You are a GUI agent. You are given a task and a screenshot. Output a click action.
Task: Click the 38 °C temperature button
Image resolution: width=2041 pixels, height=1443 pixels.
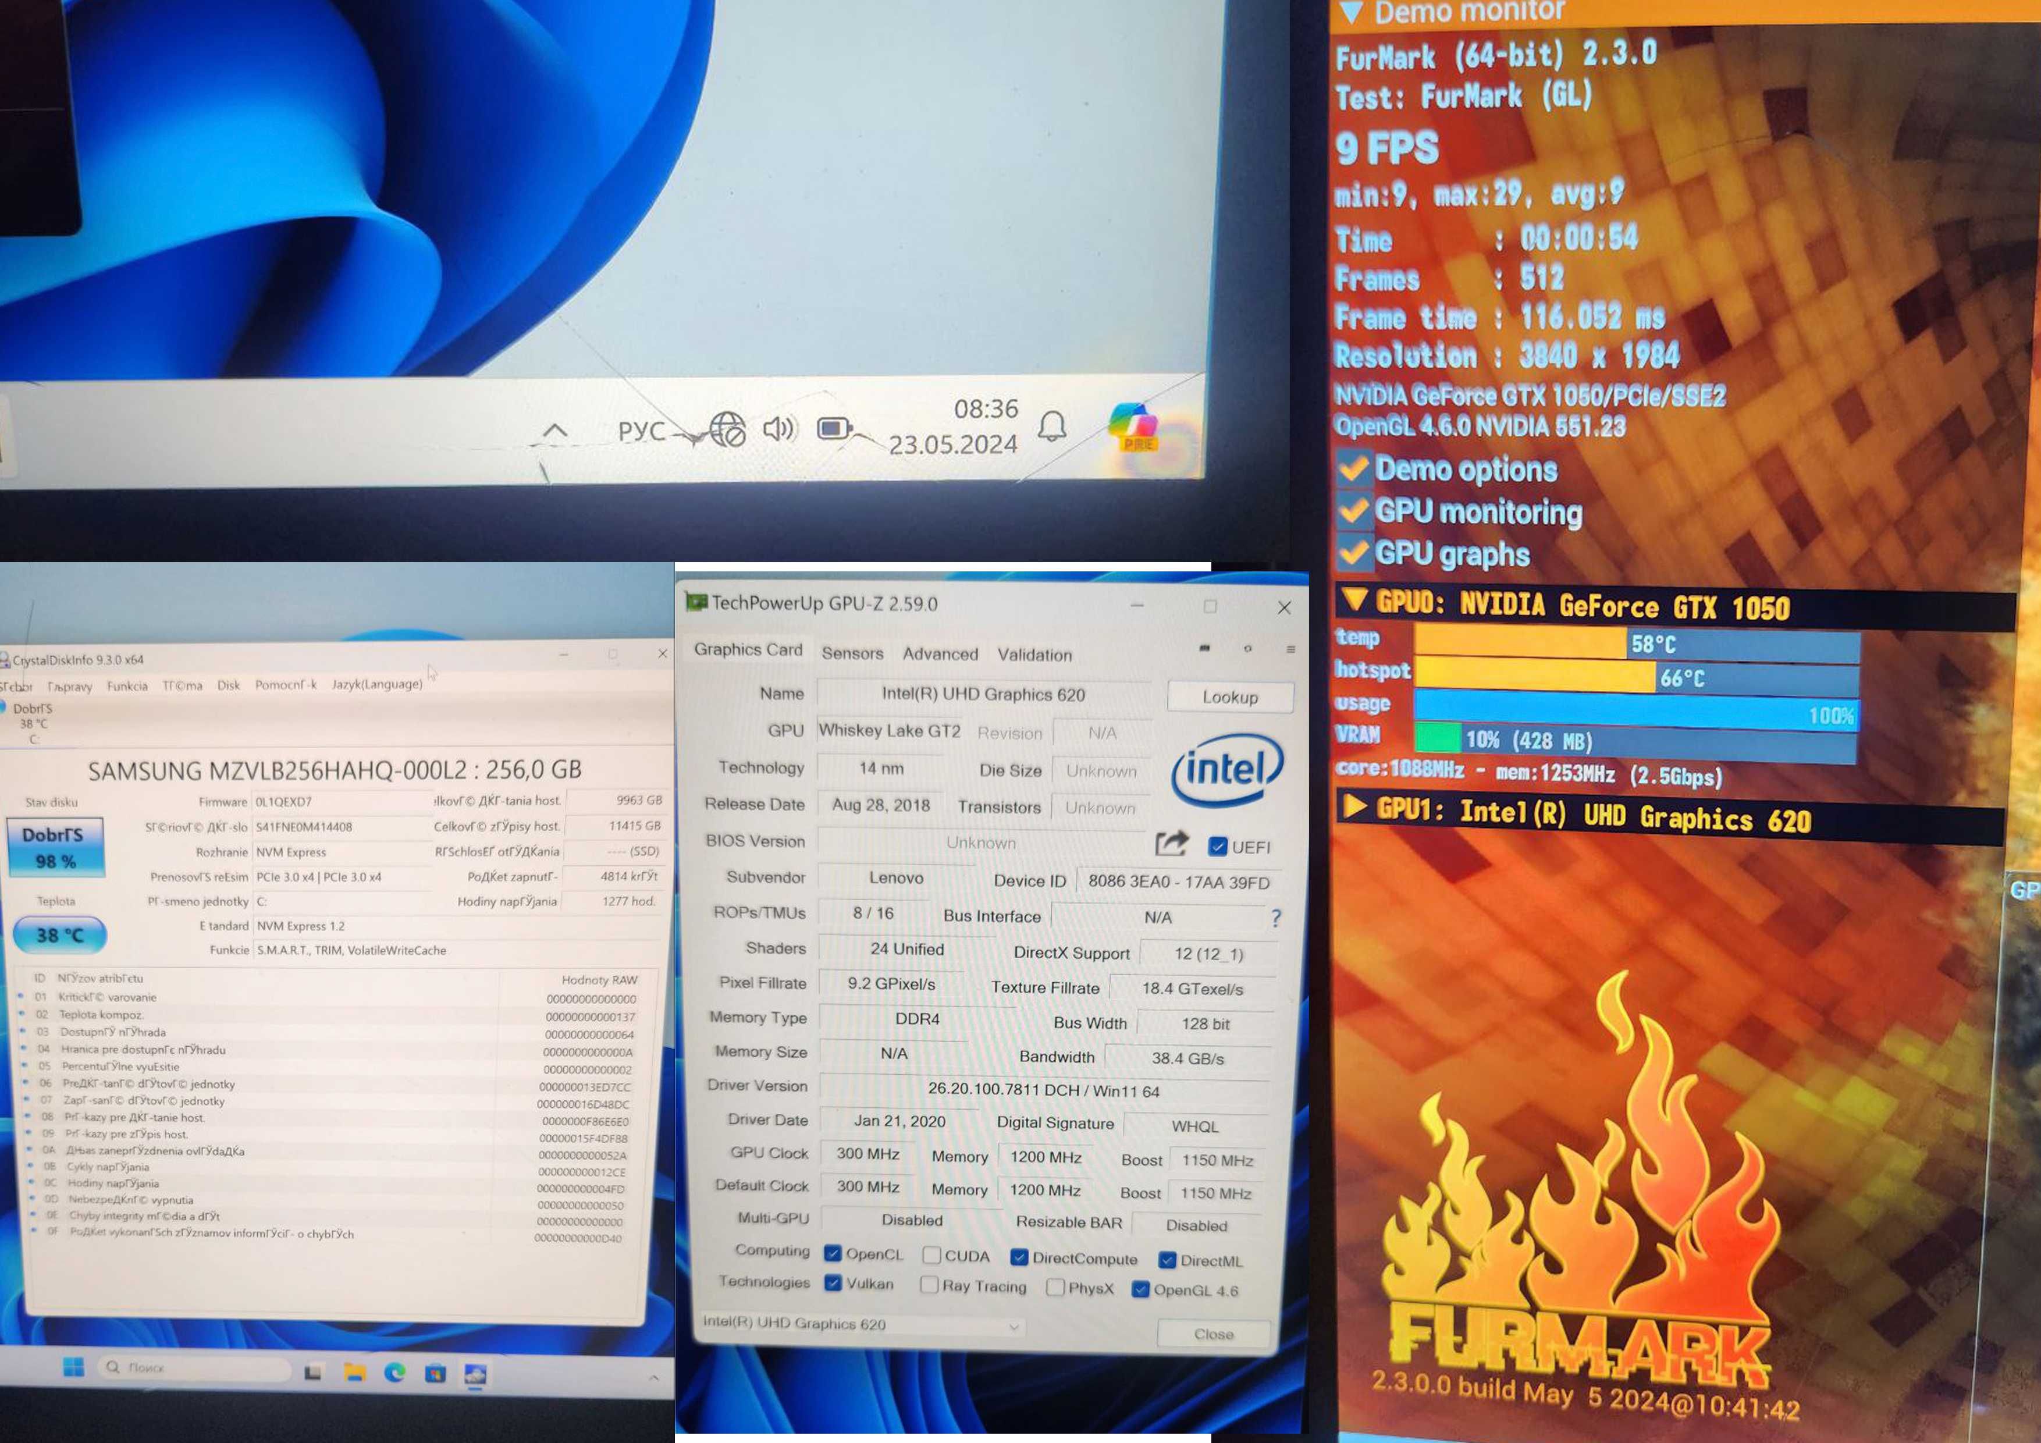[59, 935]
